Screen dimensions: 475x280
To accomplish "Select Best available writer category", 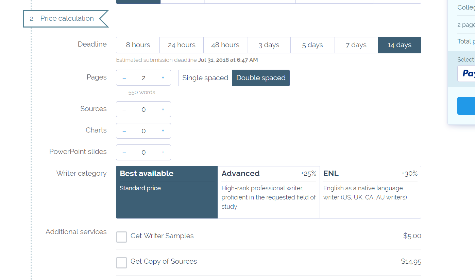I will pos(167,192).
